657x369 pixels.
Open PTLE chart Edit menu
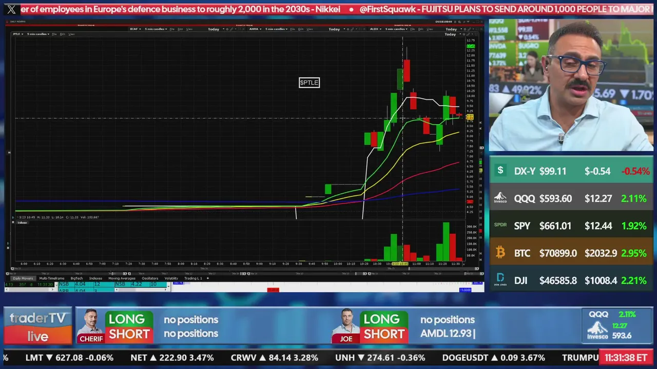[63, 34]
